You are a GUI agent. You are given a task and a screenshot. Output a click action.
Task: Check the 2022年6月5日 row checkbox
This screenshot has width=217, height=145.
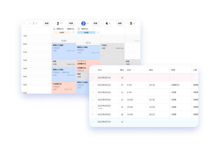point(93,107)
